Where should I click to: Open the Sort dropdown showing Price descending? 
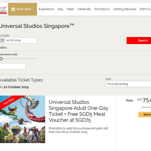128,84
